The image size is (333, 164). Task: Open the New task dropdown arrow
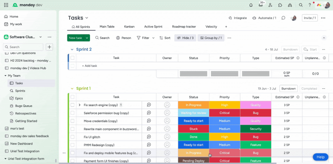pyautogui.click(x=87, y=38)
